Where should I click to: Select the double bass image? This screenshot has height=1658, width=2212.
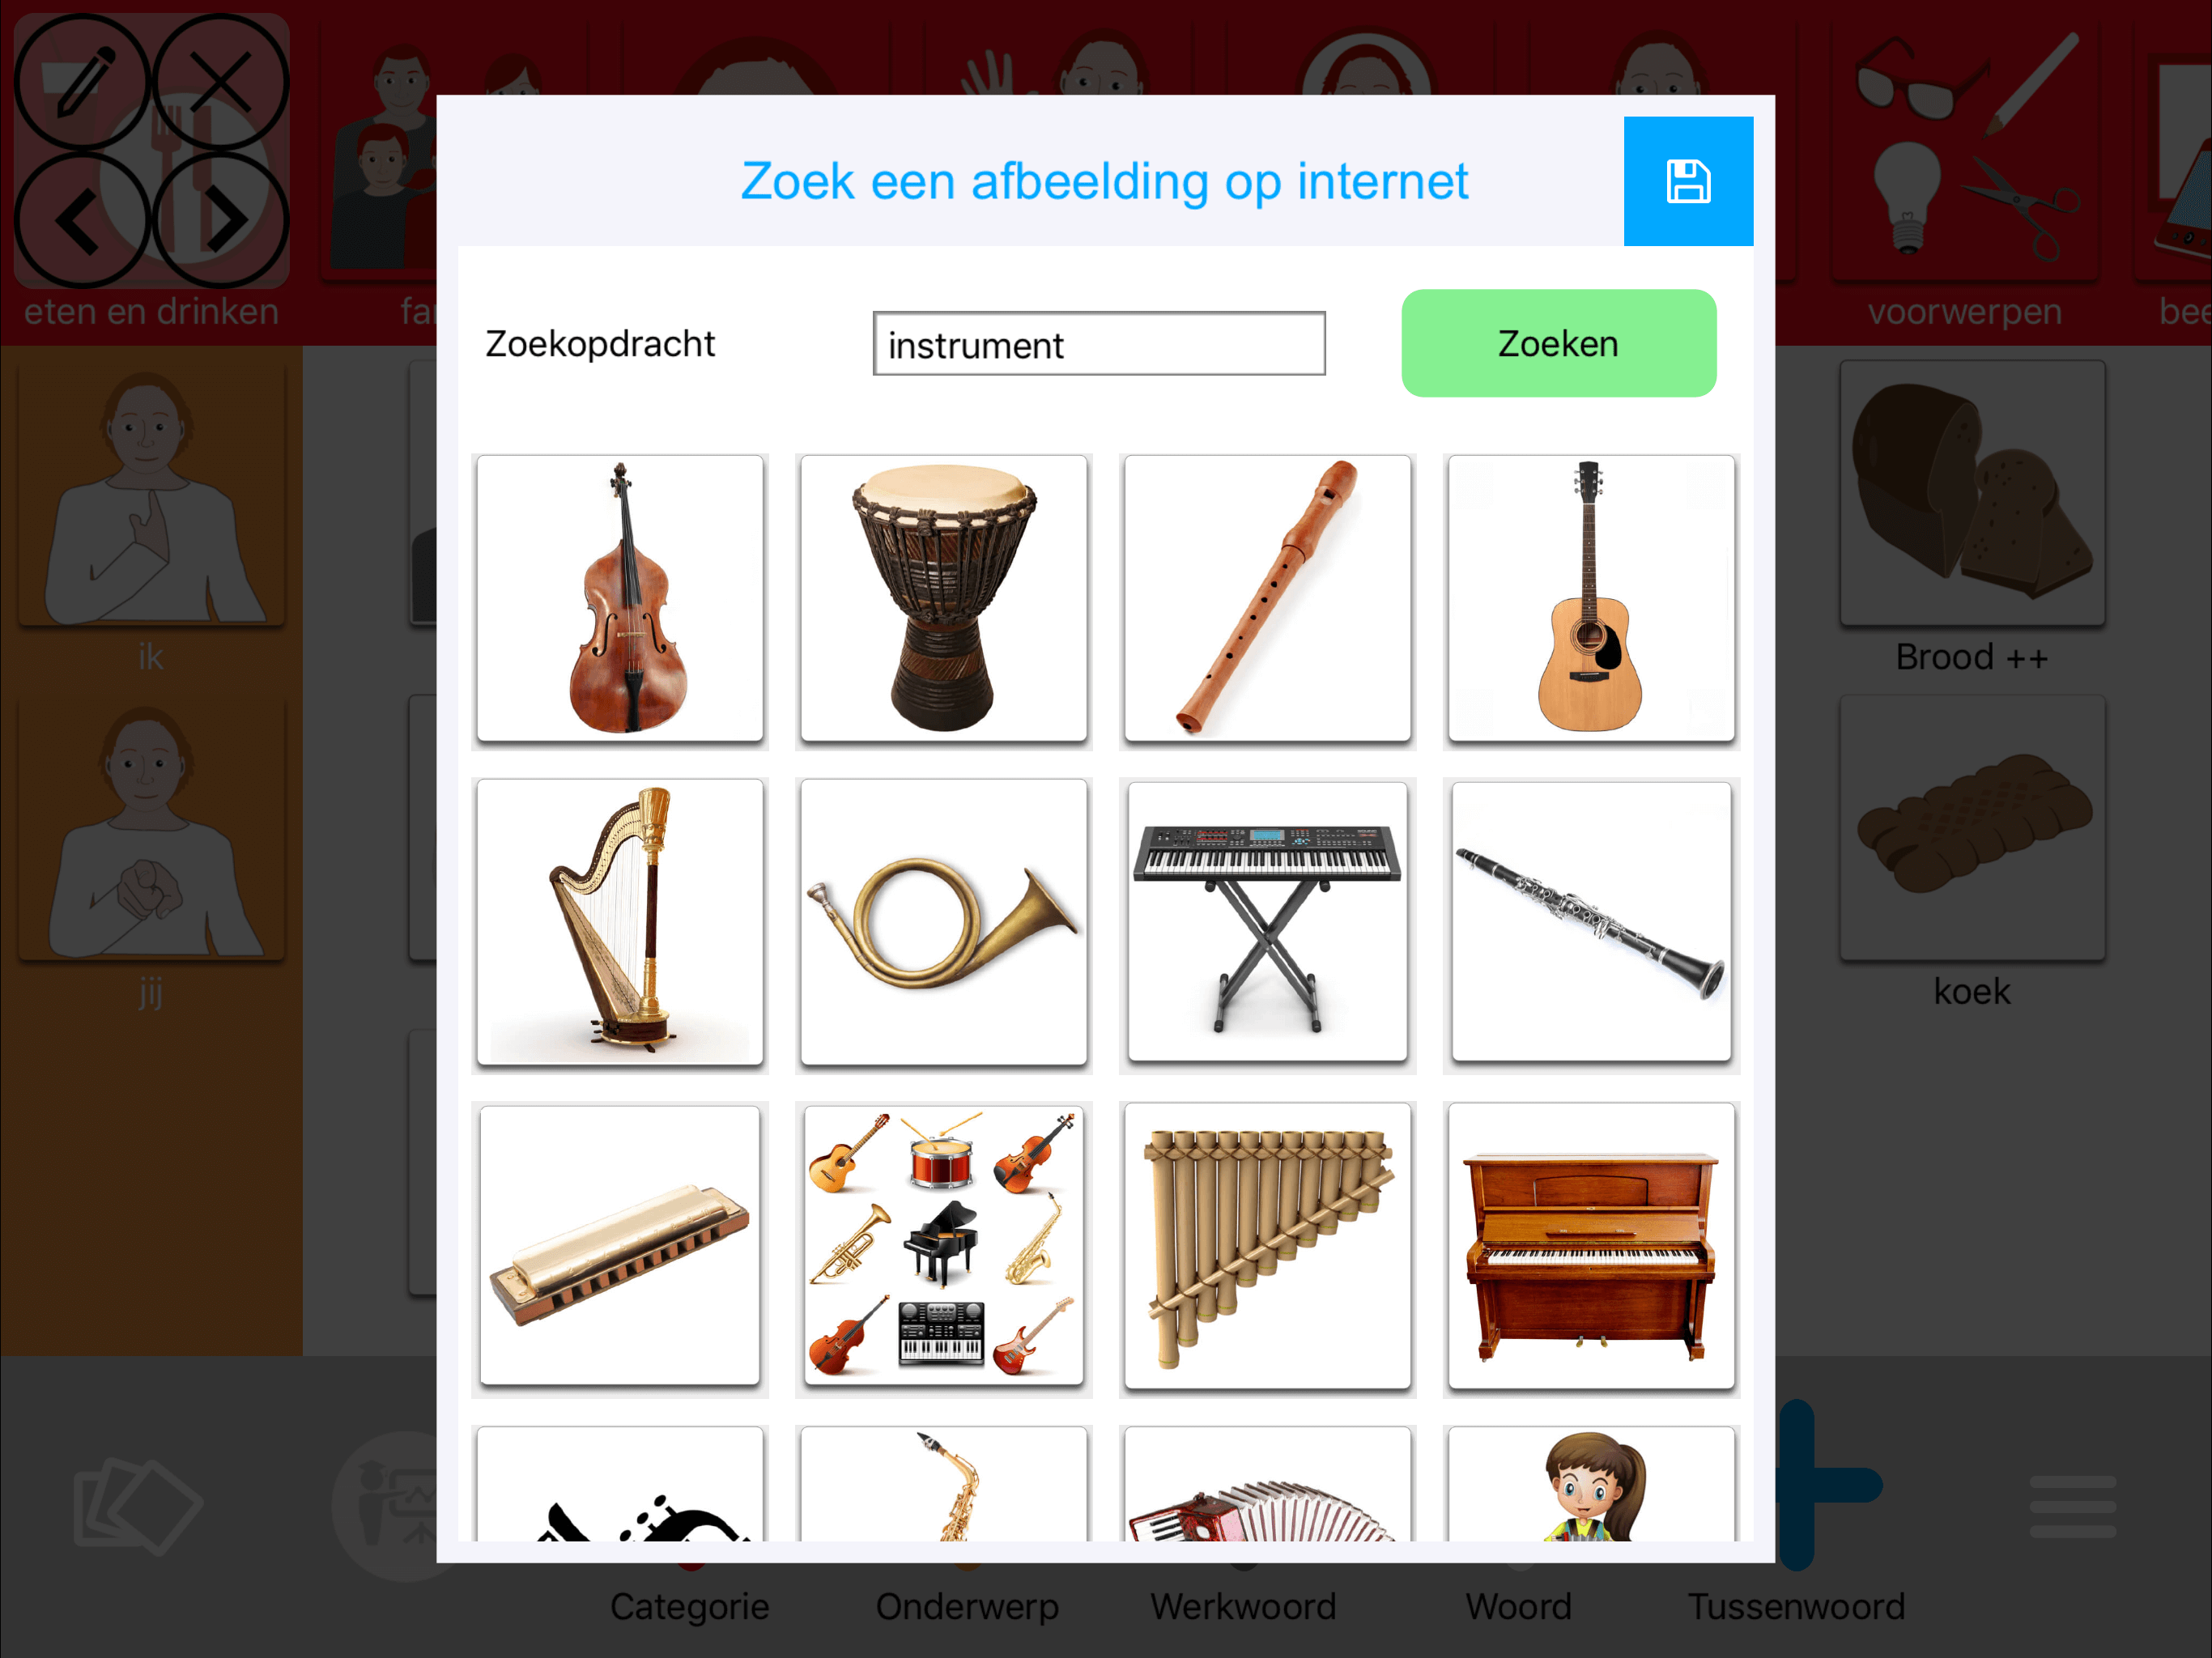point(620,598)
